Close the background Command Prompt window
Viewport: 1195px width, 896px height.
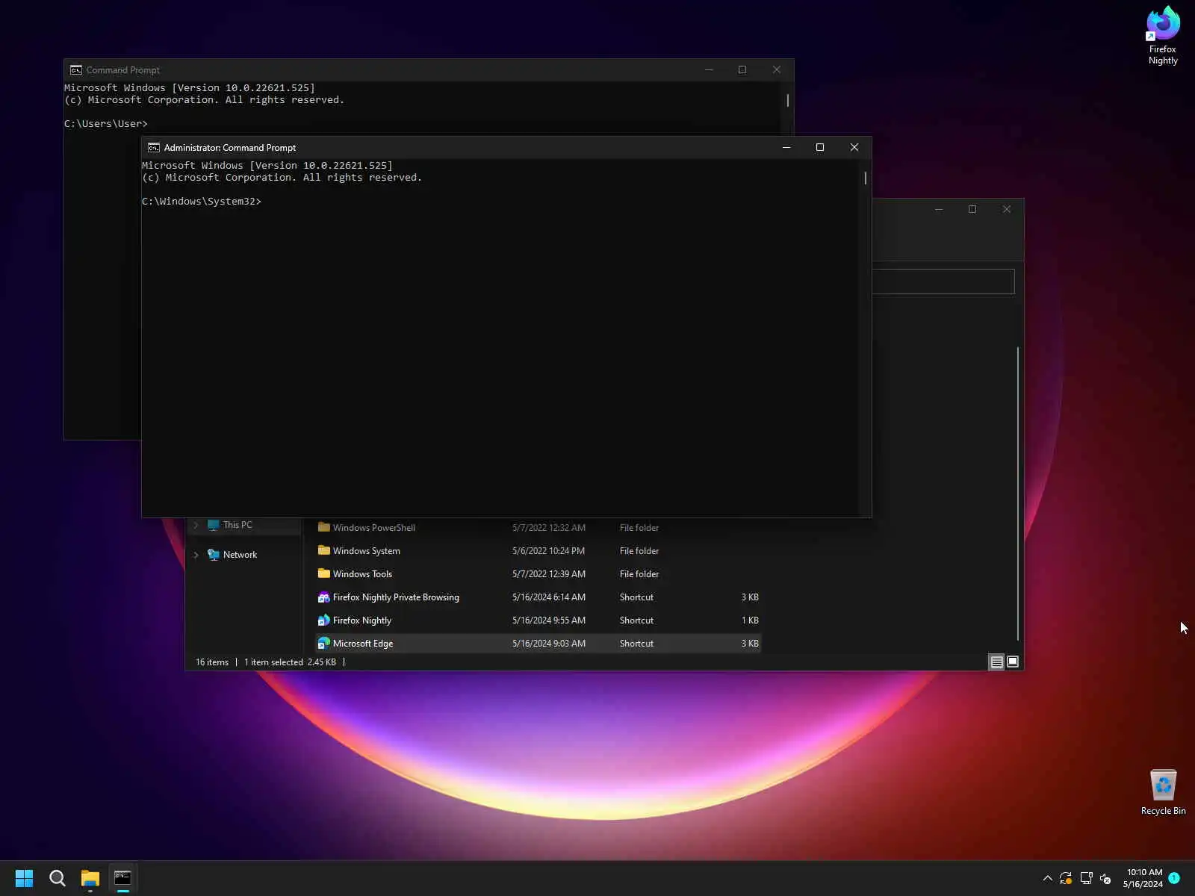[777, 69]
